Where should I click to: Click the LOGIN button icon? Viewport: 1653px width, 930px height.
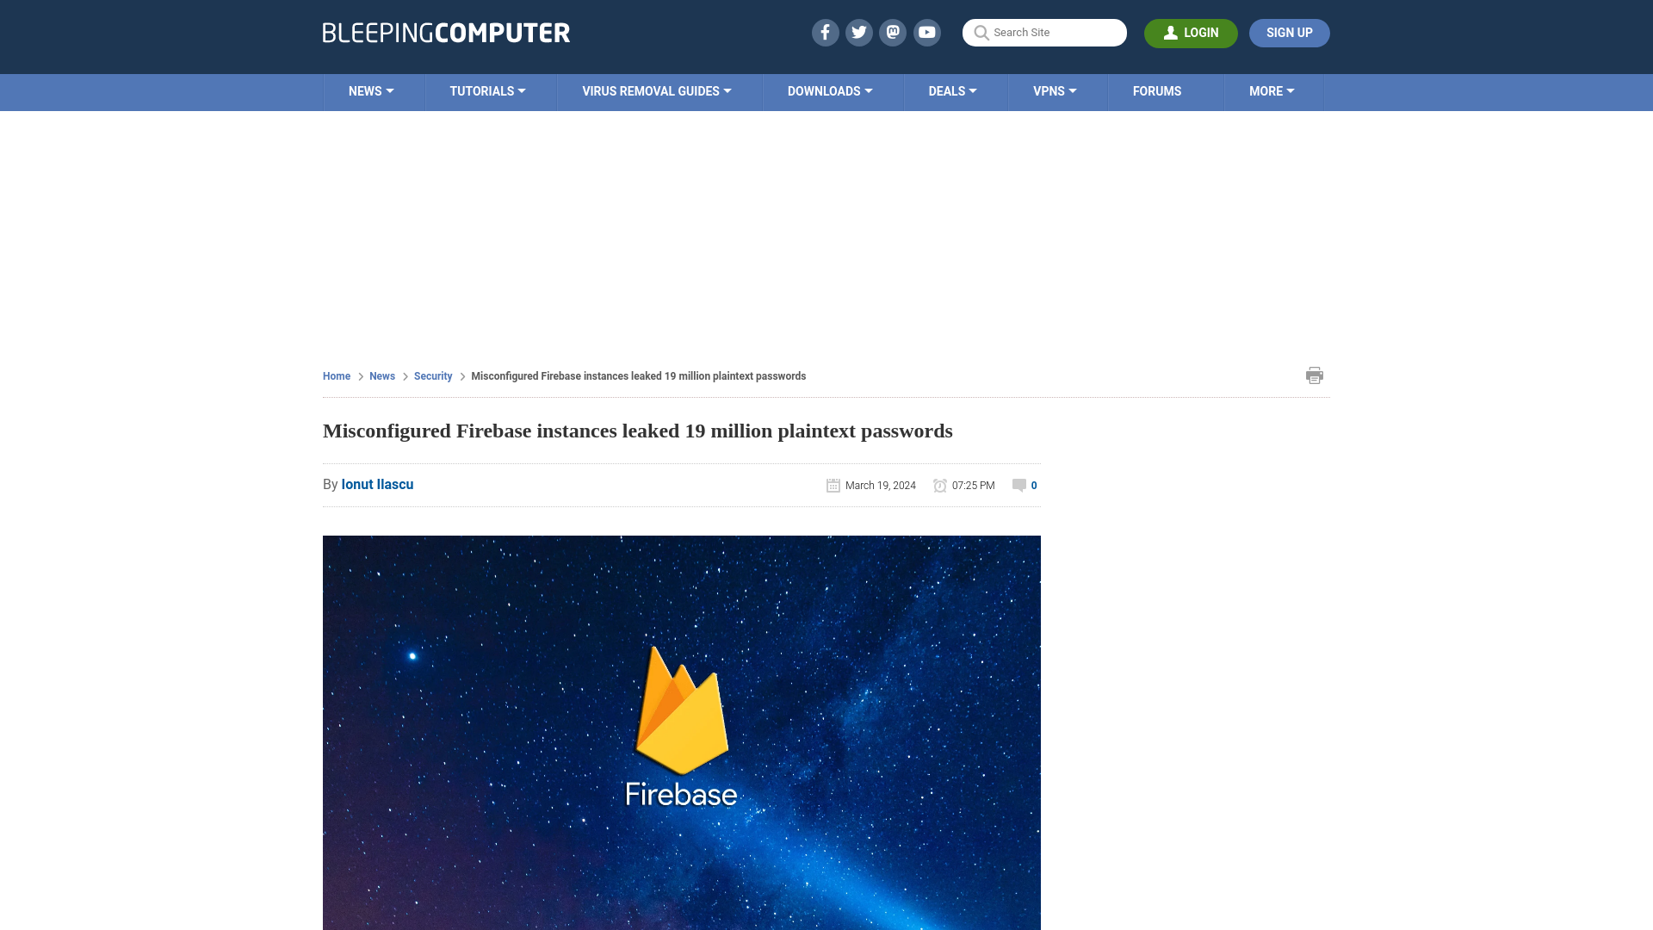pos(1169,32)
